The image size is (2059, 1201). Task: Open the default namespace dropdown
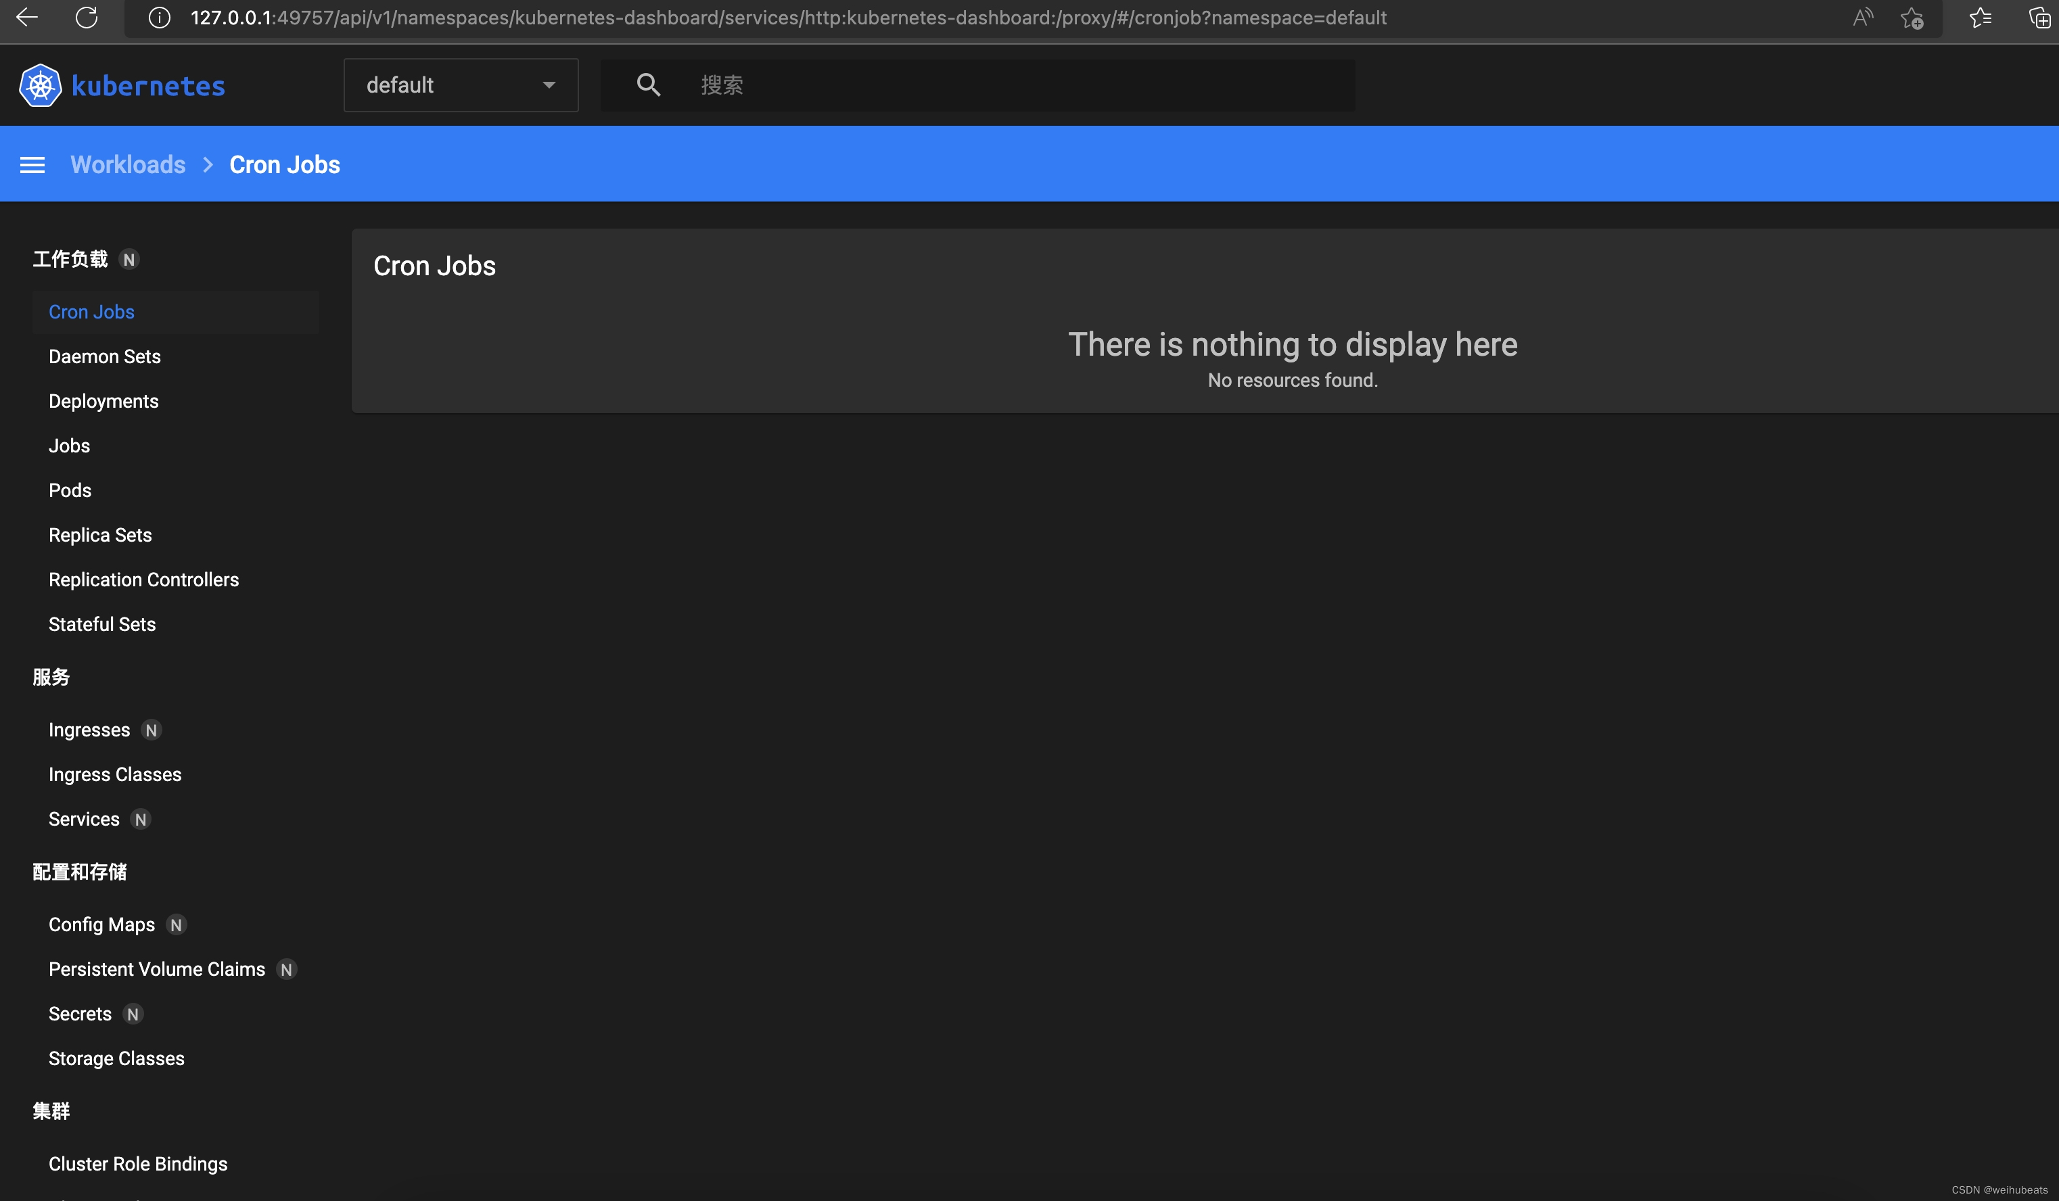click(x=461, y=85)
